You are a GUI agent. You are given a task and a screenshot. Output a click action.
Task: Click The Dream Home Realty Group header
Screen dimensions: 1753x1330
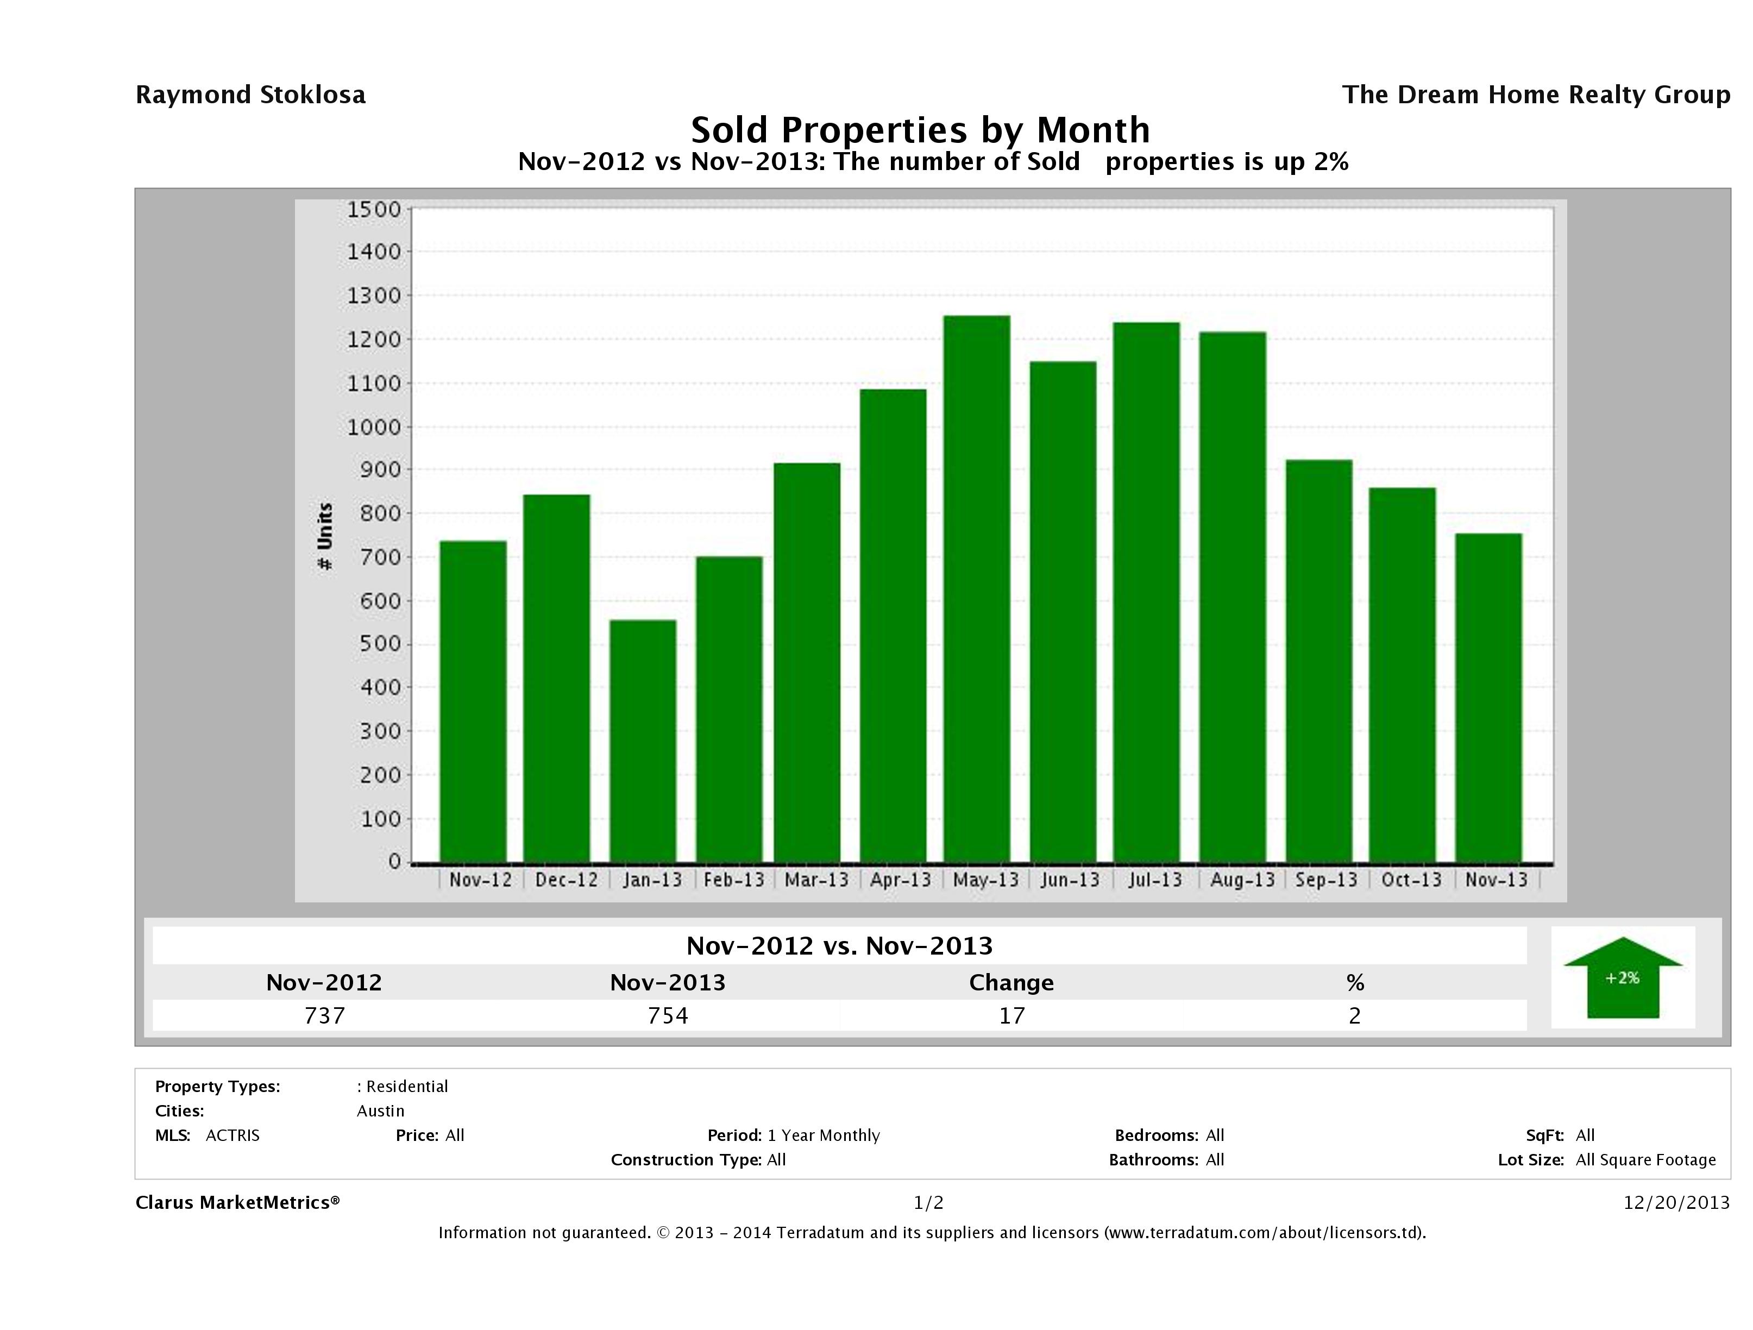click(1535, 95)
